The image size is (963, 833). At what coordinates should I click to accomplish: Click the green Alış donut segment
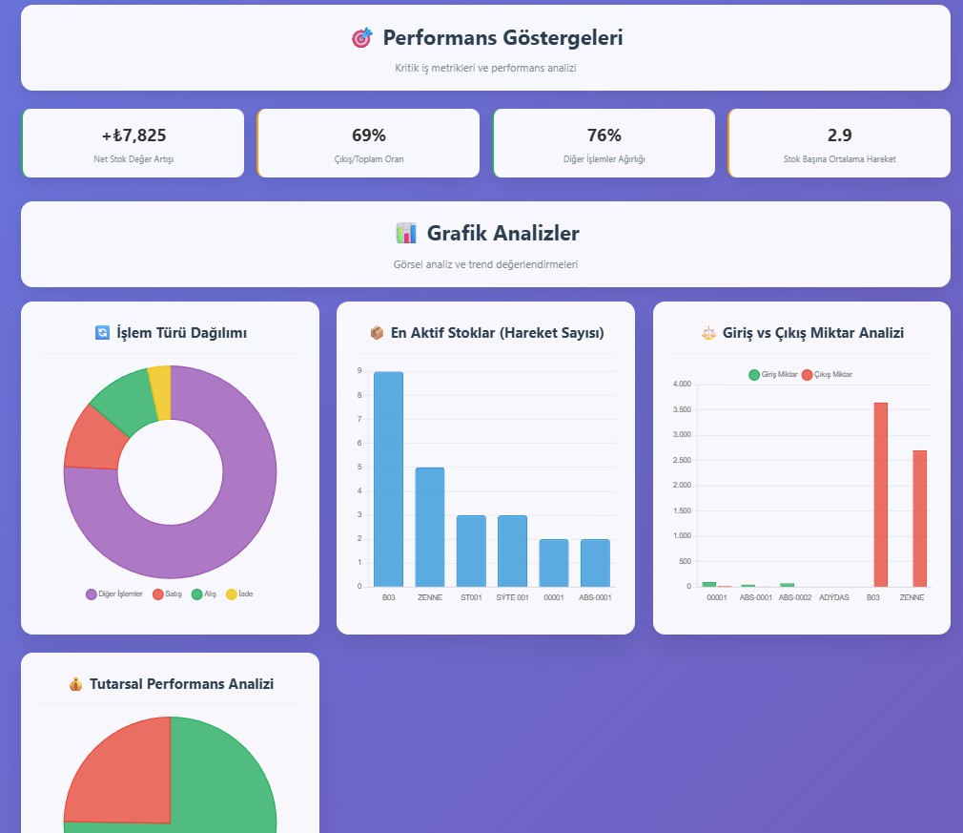[x=126, y=402]
